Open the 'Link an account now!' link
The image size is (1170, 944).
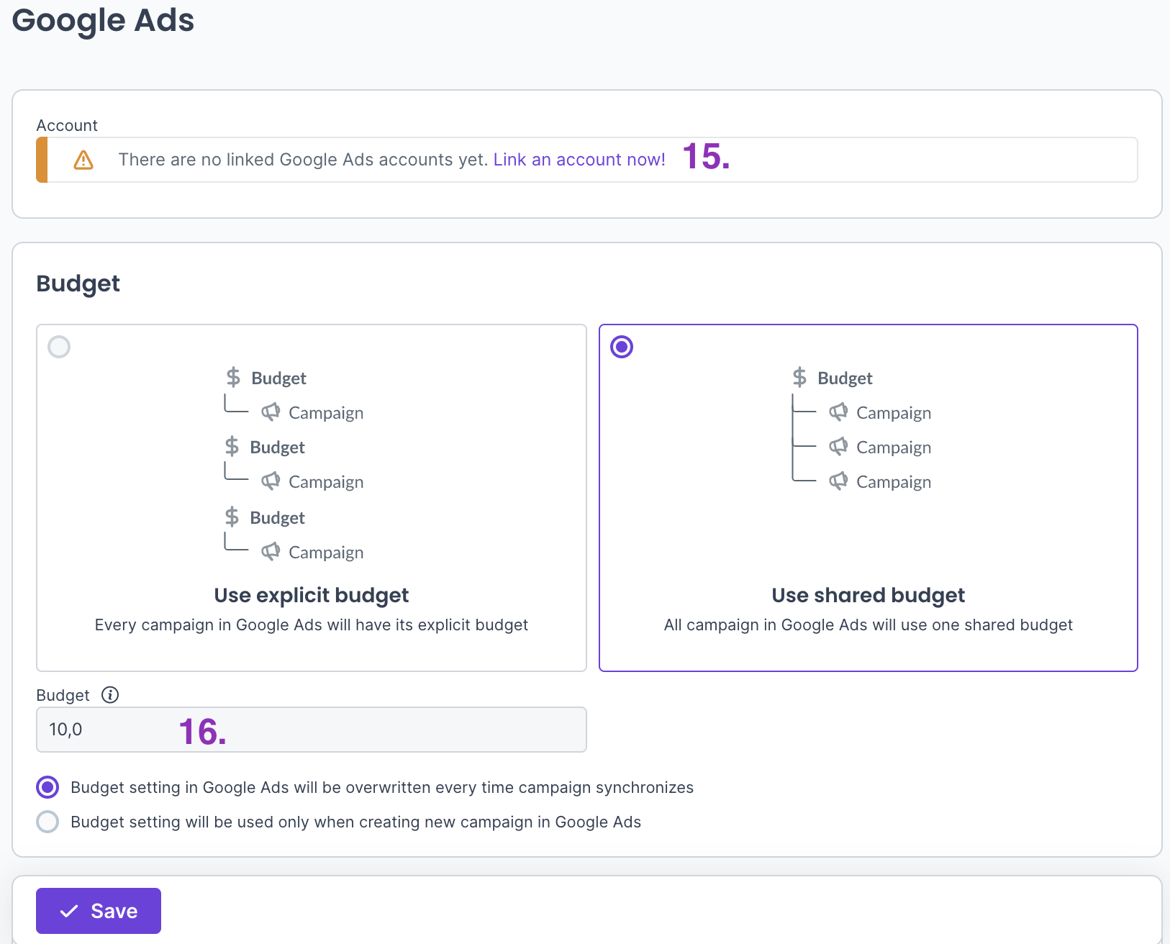click(579, 160)
